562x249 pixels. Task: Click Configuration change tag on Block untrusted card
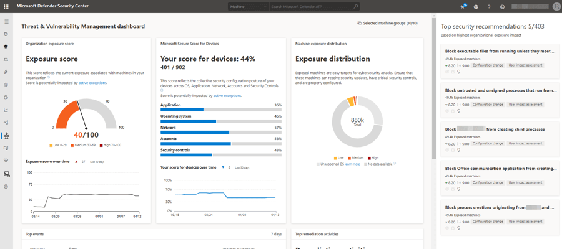(488, 105)
